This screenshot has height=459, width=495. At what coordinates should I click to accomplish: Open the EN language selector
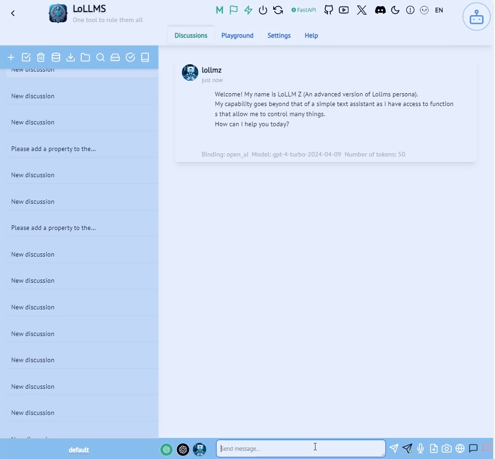coord(439,10)
